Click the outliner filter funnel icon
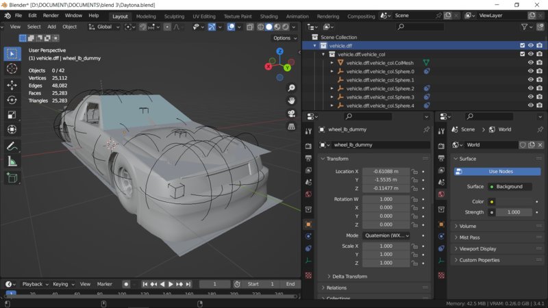 pos(524,27)
